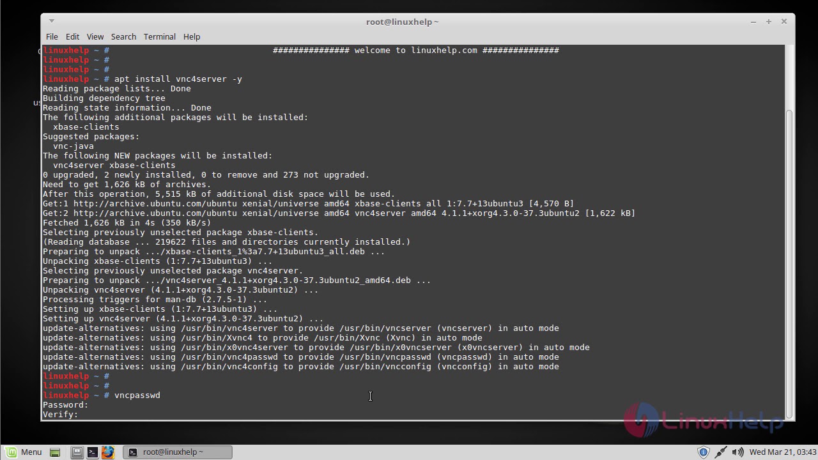The image size is (818, 460).
Task: Close the root@linuxhelp terminal window
Action: [784, 22]
